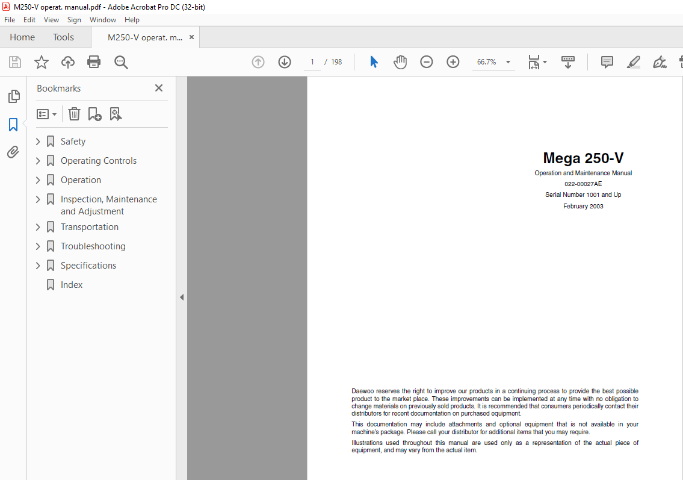Open the Edit menu

pos(29,20)
